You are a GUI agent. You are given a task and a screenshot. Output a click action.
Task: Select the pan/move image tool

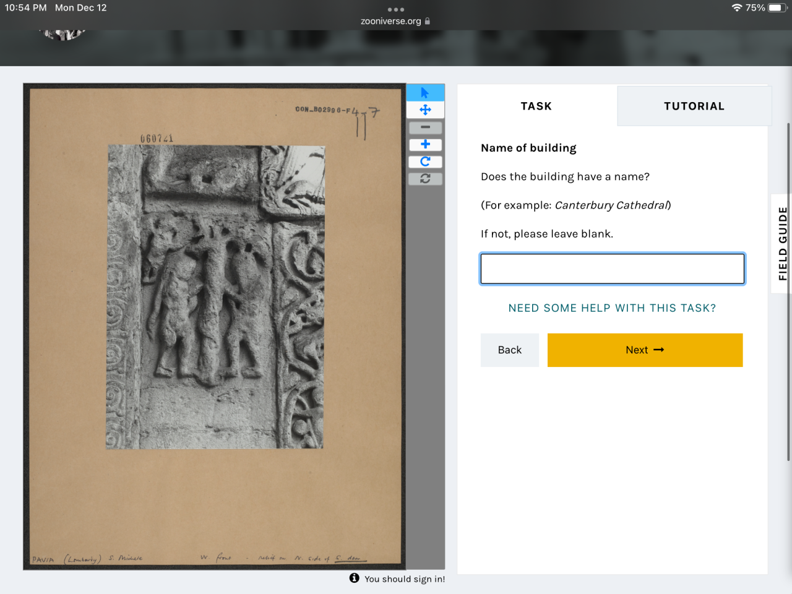pos(425,110)
